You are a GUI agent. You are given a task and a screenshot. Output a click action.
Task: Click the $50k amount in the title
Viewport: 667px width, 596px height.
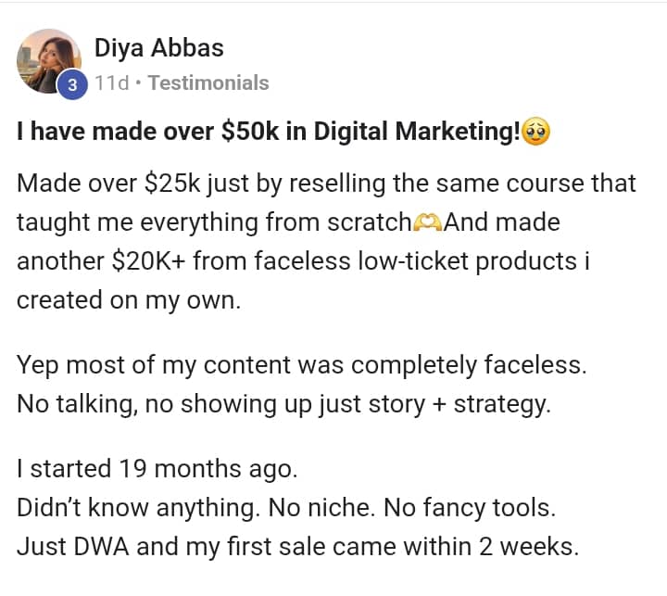coord(250,131)
